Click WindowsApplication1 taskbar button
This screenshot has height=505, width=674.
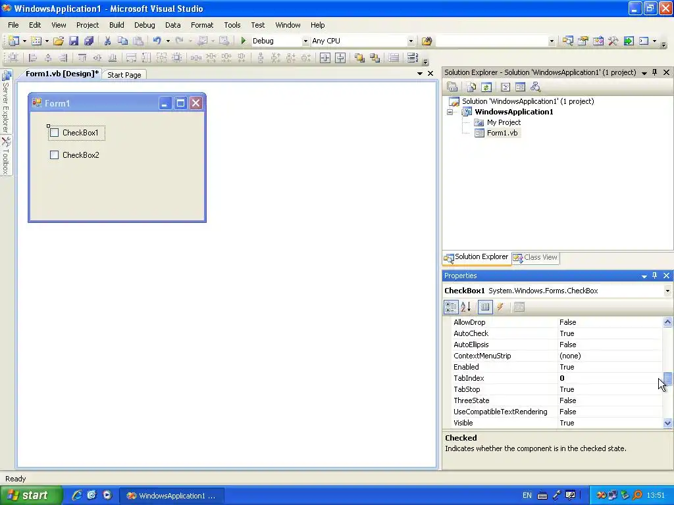[x=171, y=496]
